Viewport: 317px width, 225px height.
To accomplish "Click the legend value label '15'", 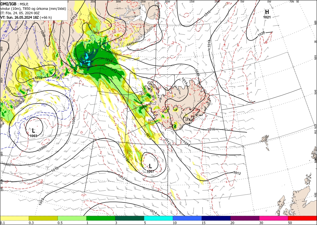I will pyautogui.click(x=204, y=223).
